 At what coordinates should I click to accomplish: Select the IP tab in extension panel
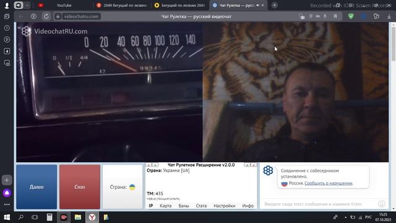click(x=151, y=206)
